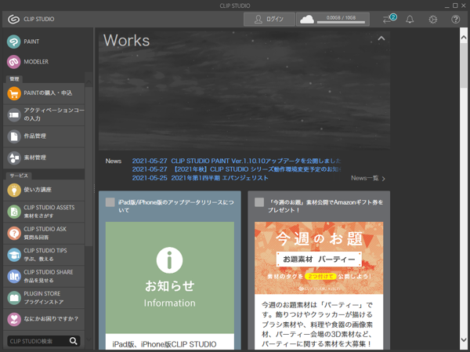Open the PAINT purchase cart icon
Image resolution: width=470 pixels, height=352 pixels.
click(x=14, y=93)
